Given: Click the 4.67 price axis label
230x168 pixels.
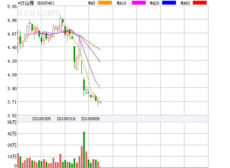Looking at the screenshot, I should pos(12,34).
